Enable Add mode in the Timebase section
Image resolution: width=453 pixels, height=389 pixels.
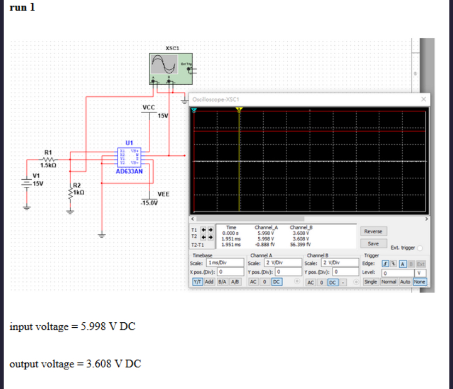point(211,281)
